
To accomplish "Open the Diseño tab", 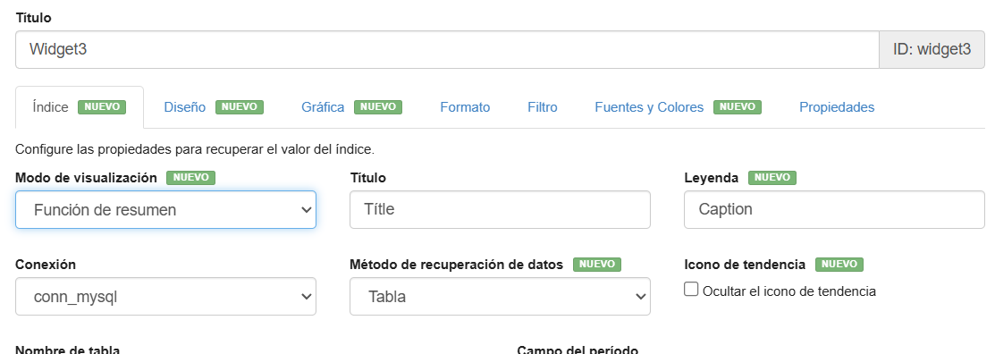I will coord(213,107).
